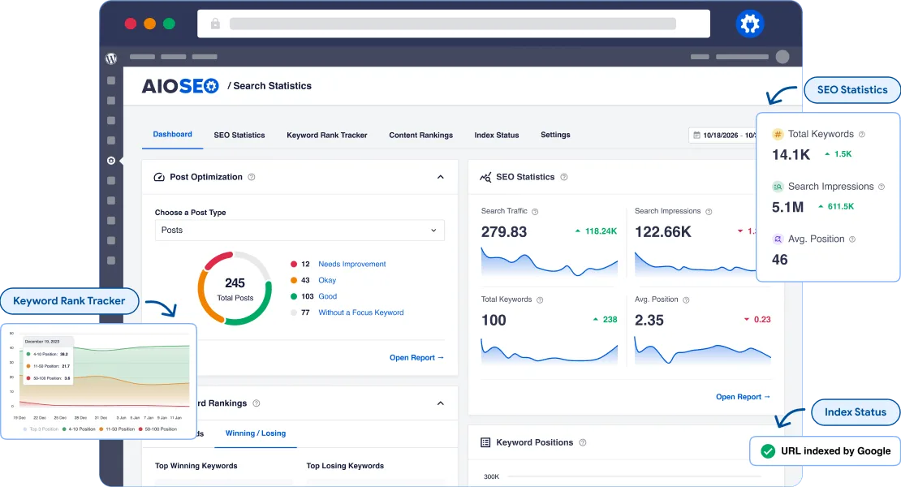Click the green checkmark on URL indexed by Google
Screen dimensions: 901x487
pos(765,450)
